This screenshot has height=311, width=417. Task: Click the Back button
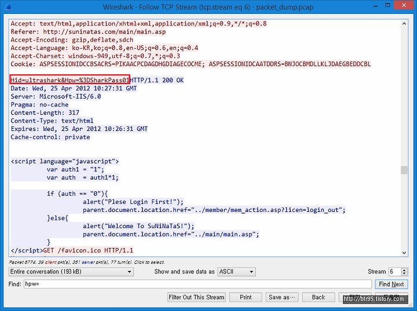point(319,297)
